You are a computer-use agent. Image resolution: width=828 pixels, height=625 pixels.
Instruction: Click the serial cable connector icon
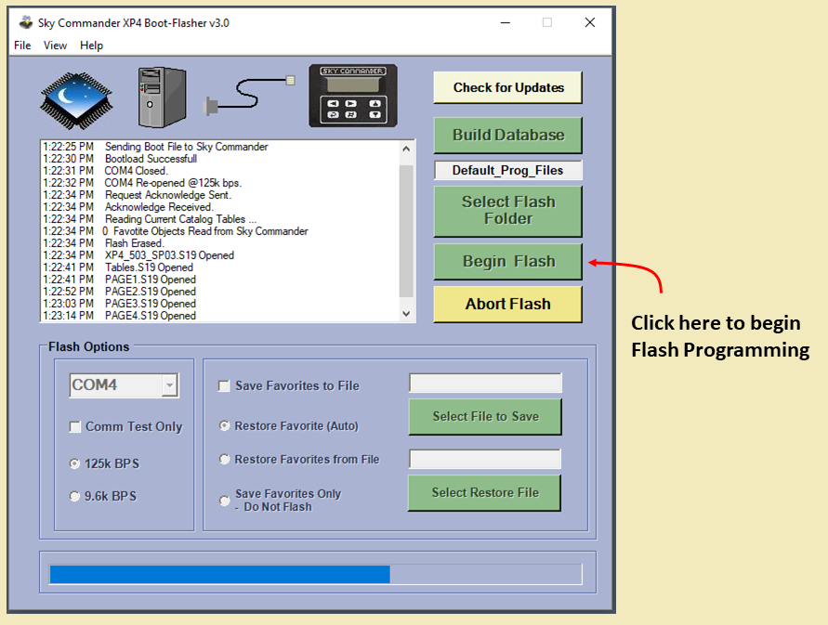tap(249, 95)
